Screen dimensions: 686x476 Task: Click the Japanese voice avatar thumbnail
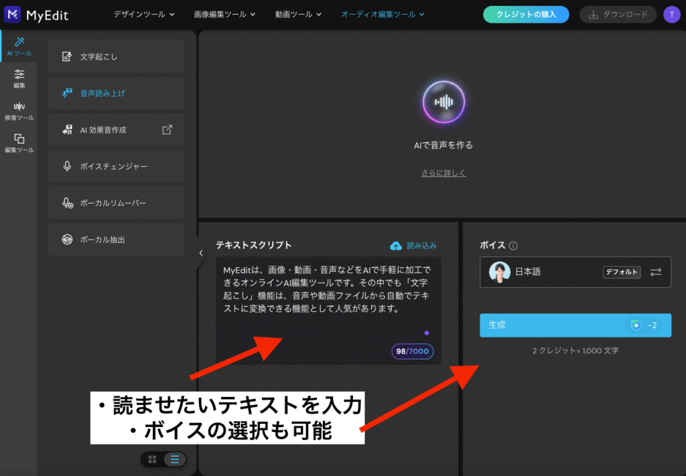500,272
